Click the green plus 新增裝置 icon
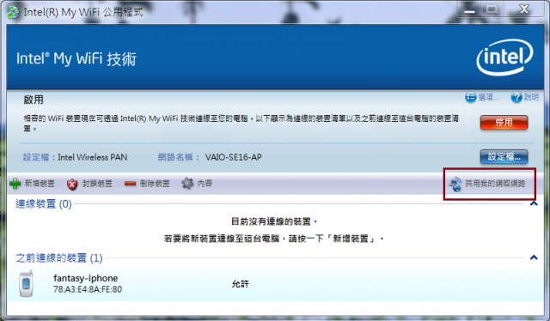The width and height of the screenshot is (550, 321). tap(15, 184)
